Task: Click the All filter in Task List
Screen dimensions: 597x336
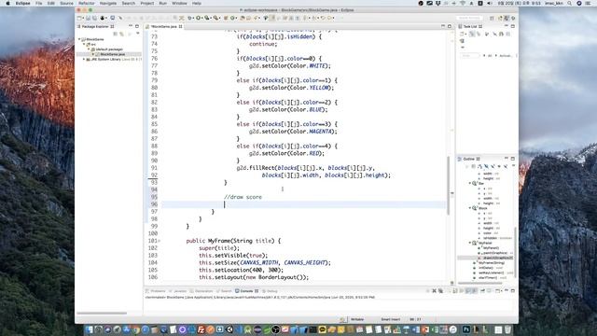Action: (490, 56)
